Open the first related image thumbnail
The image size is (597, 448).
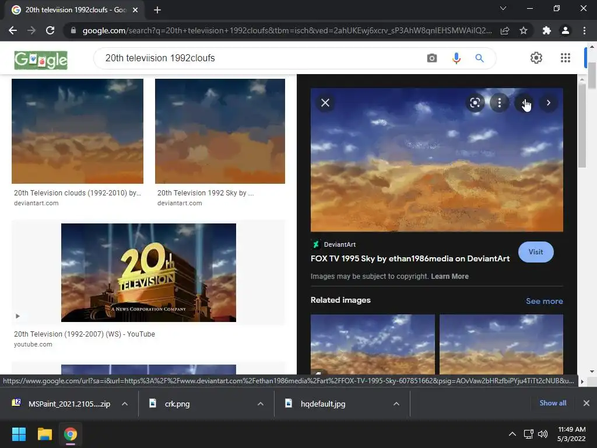(x=373, y=344)
